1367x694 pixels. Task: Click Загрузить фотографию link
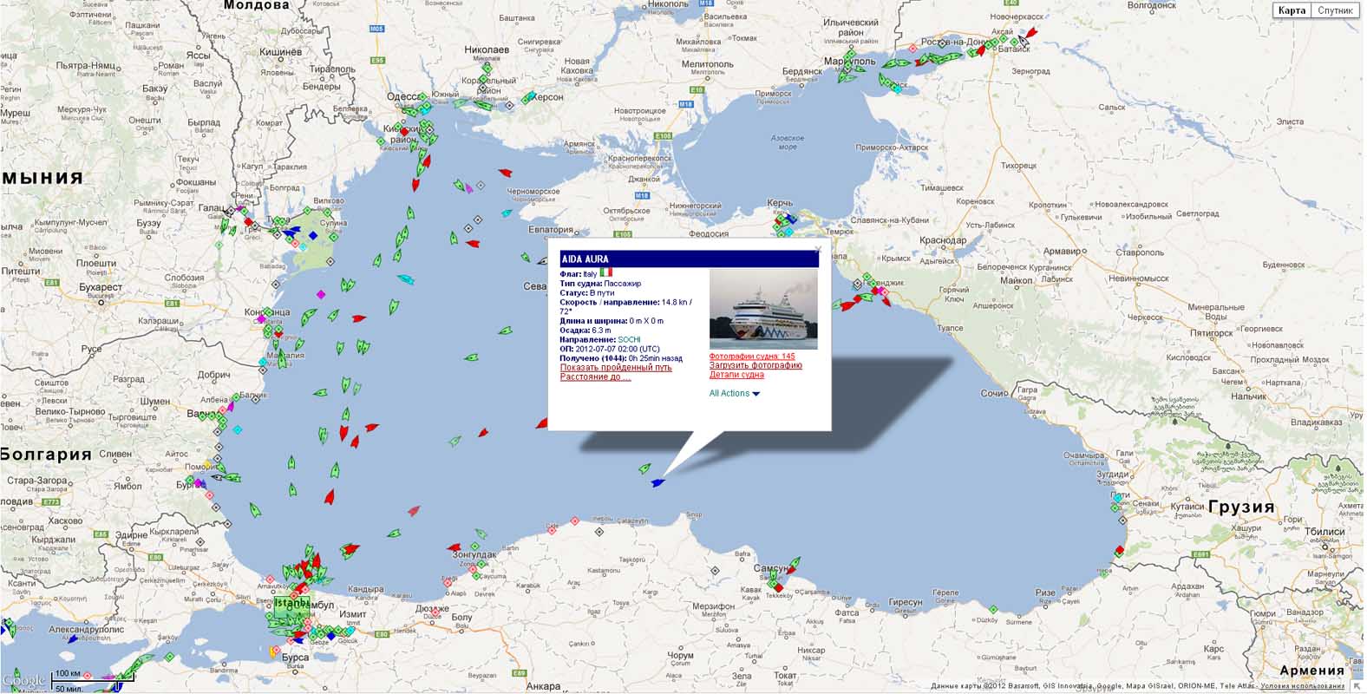[x=755, y=366]
